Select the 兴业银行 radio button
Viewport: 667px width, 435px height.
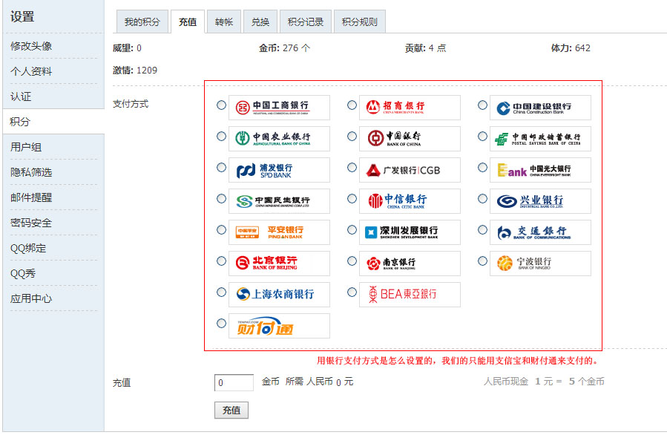482,198
